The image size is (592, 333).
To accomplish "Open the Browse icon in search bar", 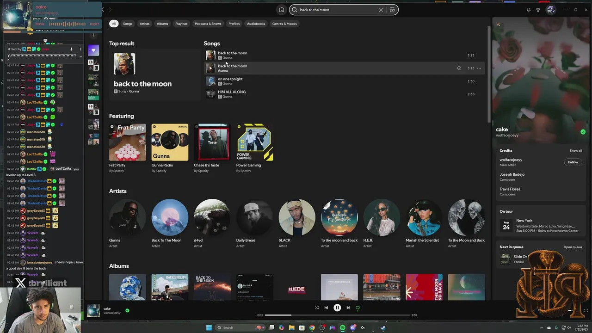I will pyautogui.click(x=392, y=10).
